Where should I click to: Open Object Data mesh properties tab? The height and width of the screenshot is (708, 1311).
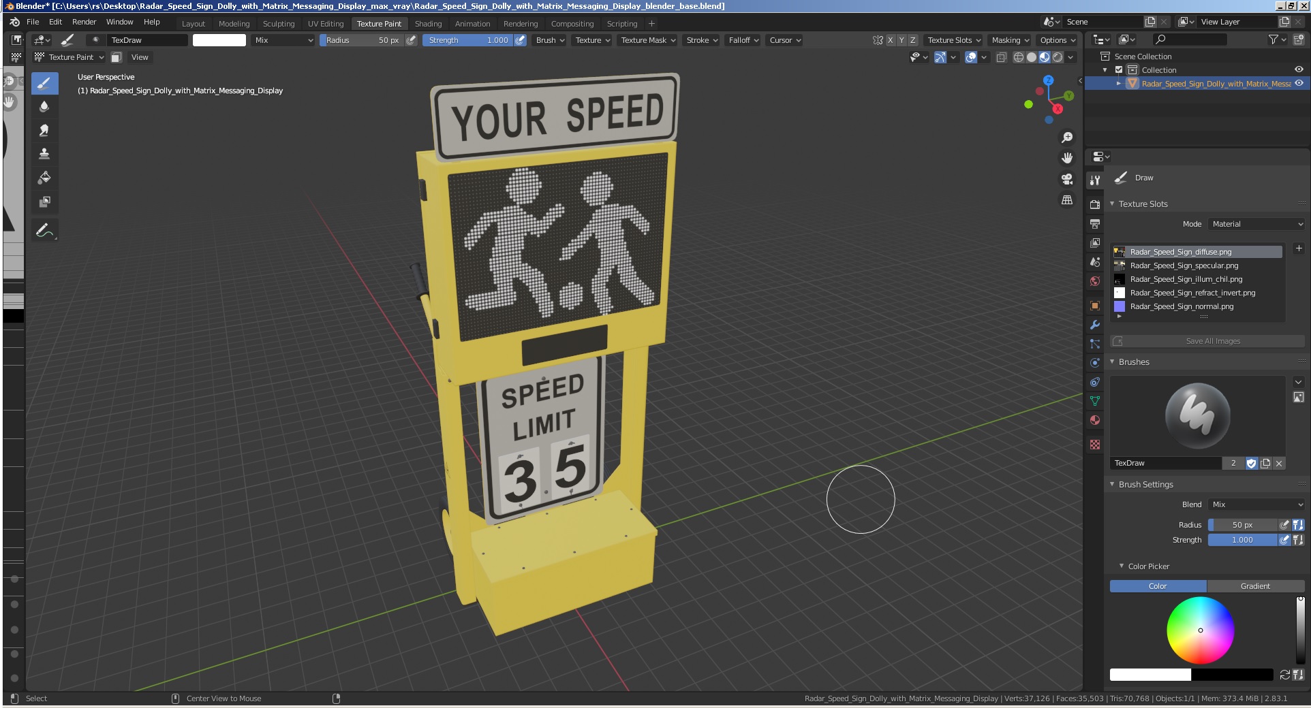point(1095,401)
